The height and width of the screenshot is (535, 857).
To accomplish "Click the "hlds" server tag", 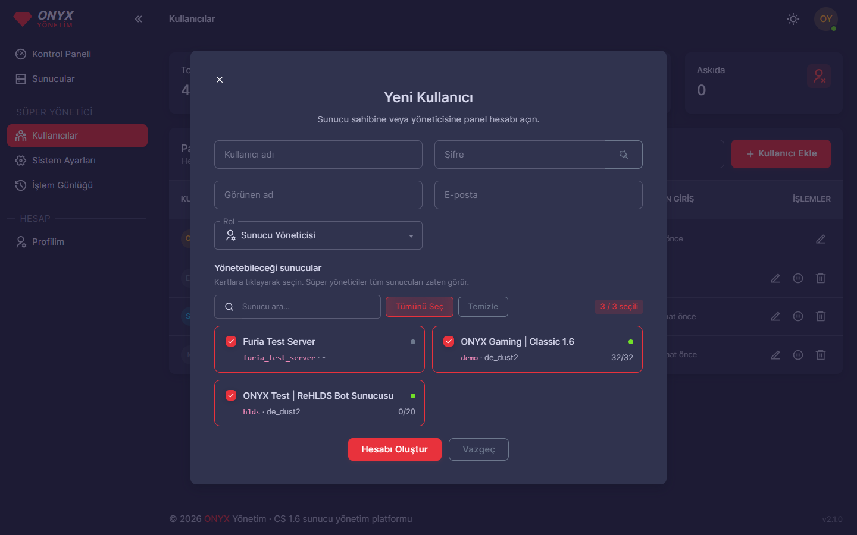I will 251,412.
